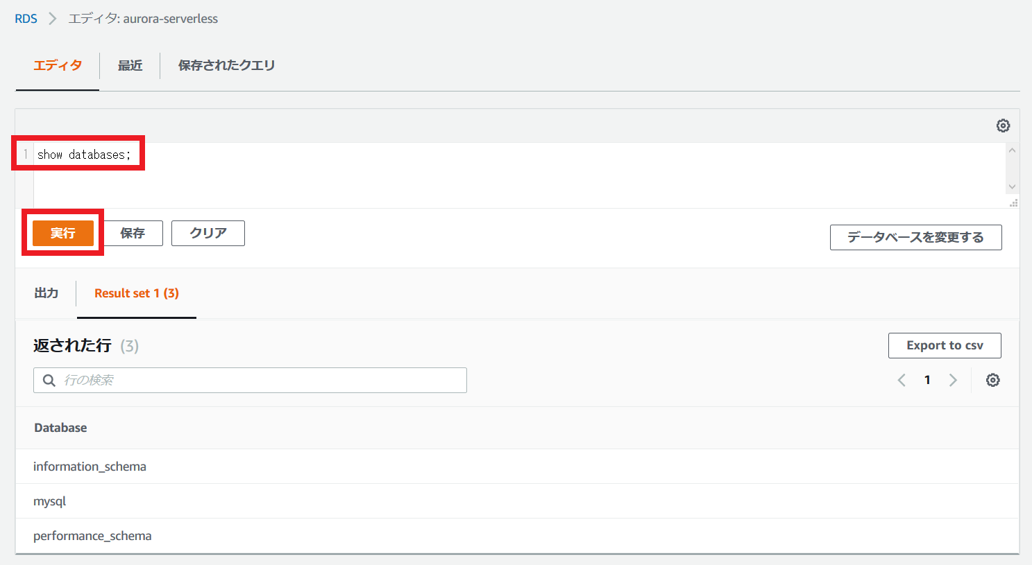1032x565 pixels.
Task: Go to next results page arrow
Action: point(953,380)
